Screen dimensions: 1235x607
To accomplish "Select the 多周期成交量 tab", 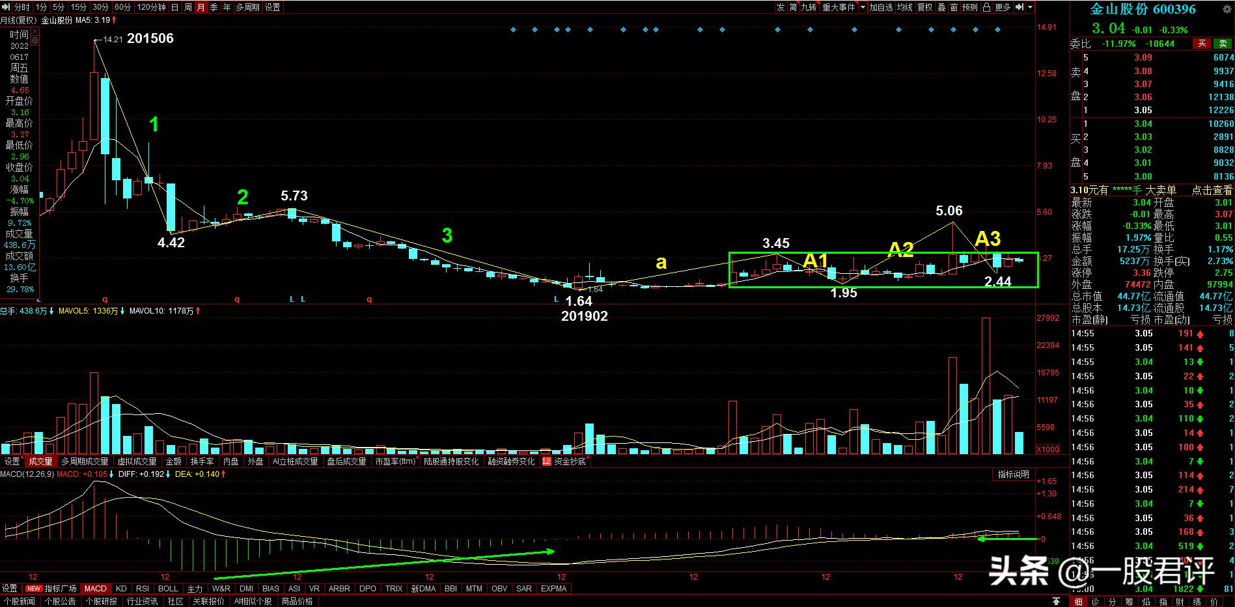I will coord(85,461).
